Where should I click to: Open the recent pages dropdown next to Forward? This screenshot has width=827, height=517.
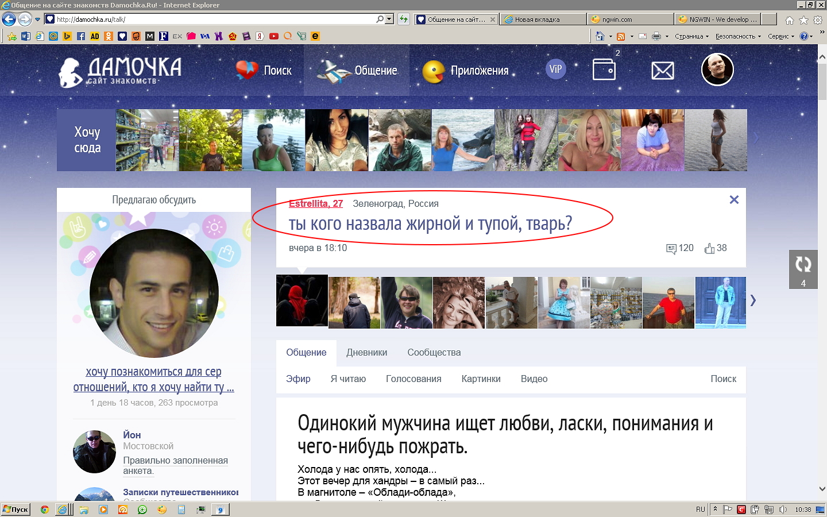point(38,20)
